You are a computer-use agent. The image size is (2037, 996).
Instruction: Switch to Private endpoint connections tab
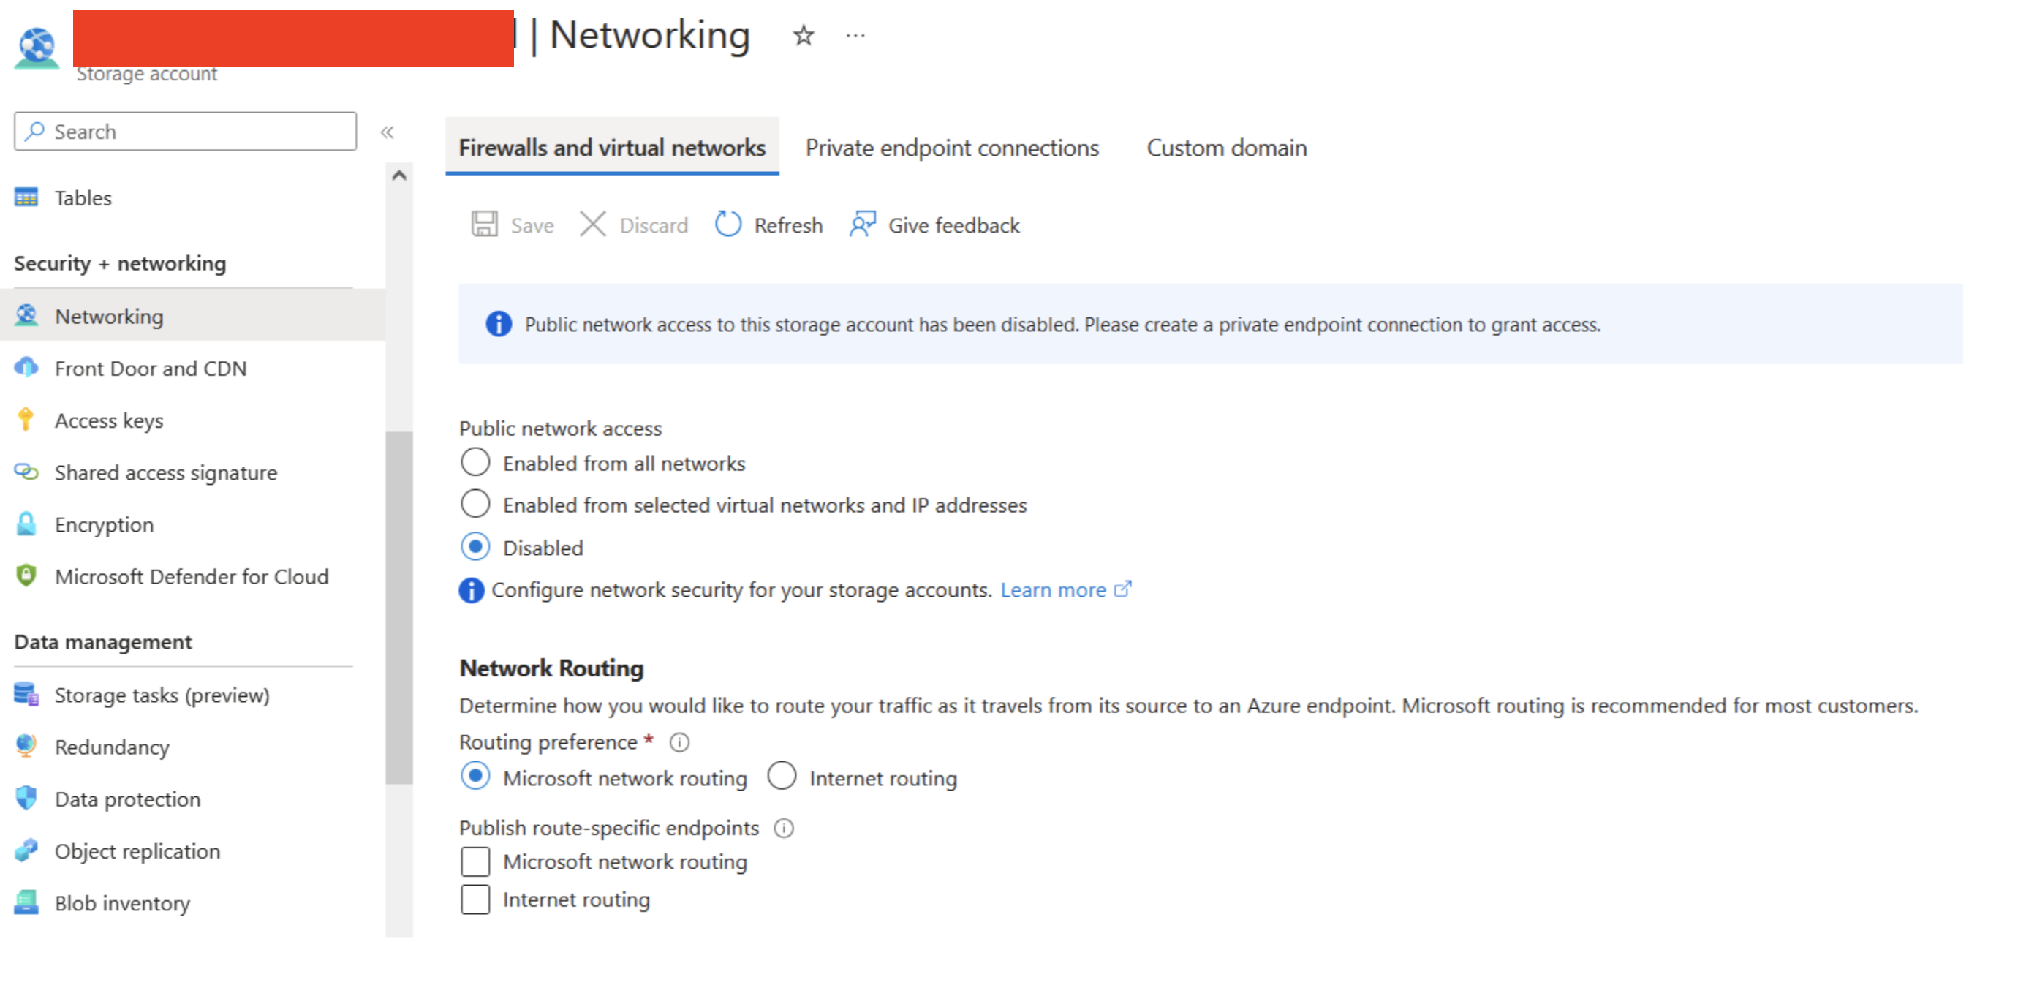pos(952,147)
